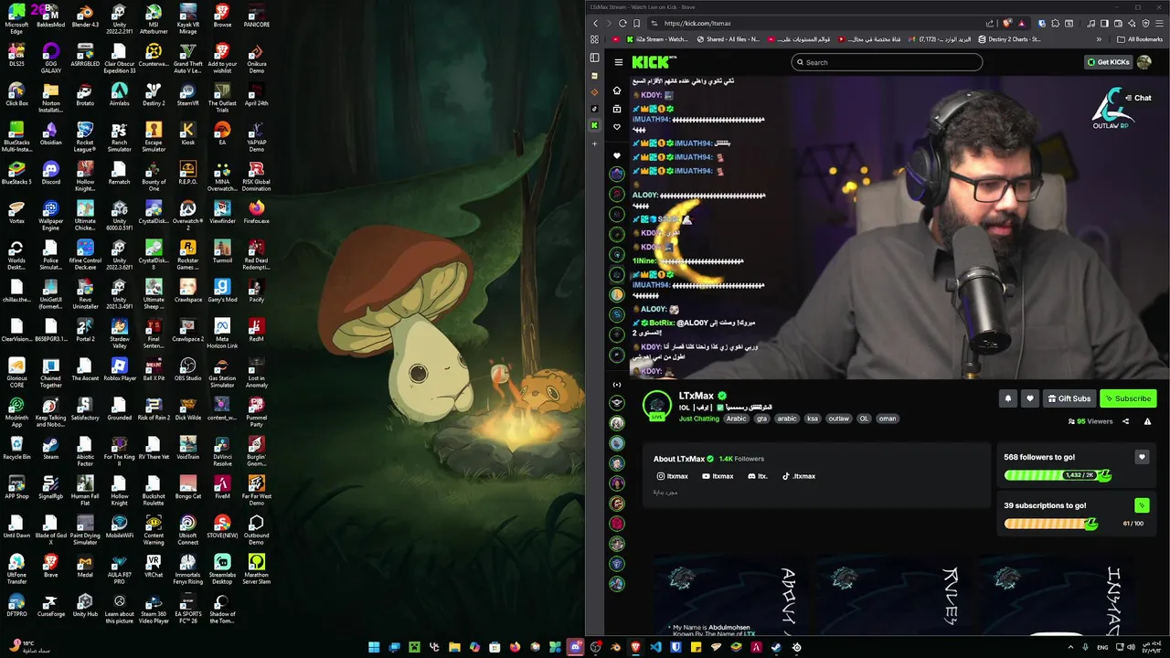The image size is (1170, 658).
Task: Open the ltx. Discord link
Action: coord(758,476)
